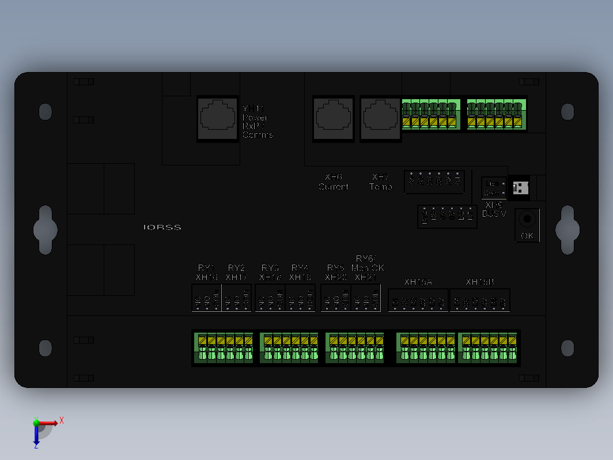Select the left keyhole mounting slot
Image resolution: width=613 pixels, height=460 pixels.
point(46,230)
